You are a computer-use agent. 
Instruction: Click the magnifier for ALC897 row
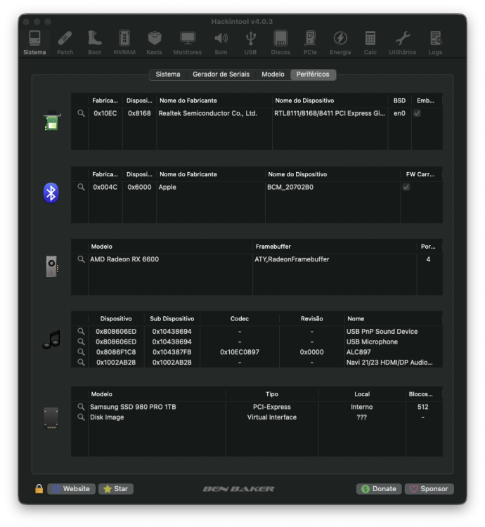[x=81, y=352]
